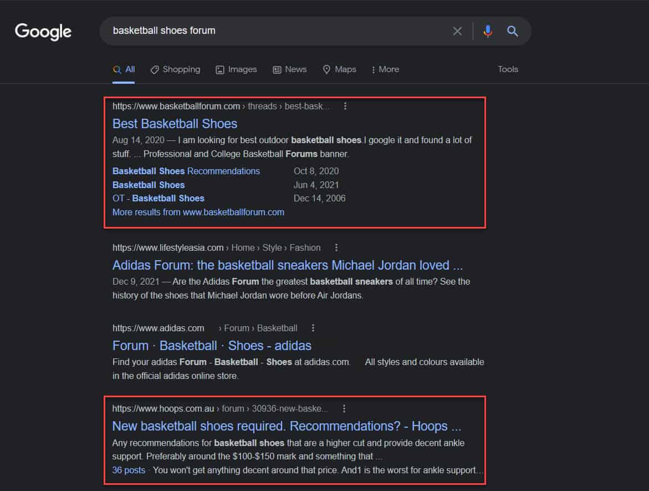Click the Google logo
Screen dimensions: 649x491
[43, 31]
